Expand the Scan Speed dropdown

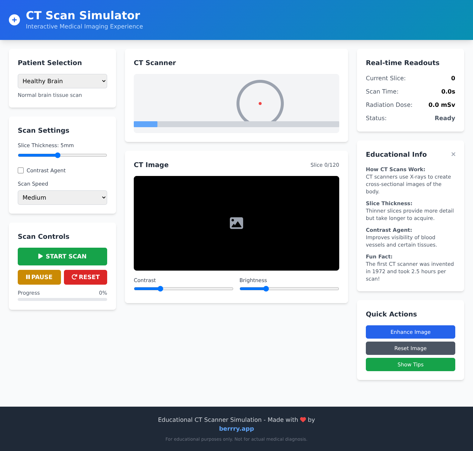(62, 198)
